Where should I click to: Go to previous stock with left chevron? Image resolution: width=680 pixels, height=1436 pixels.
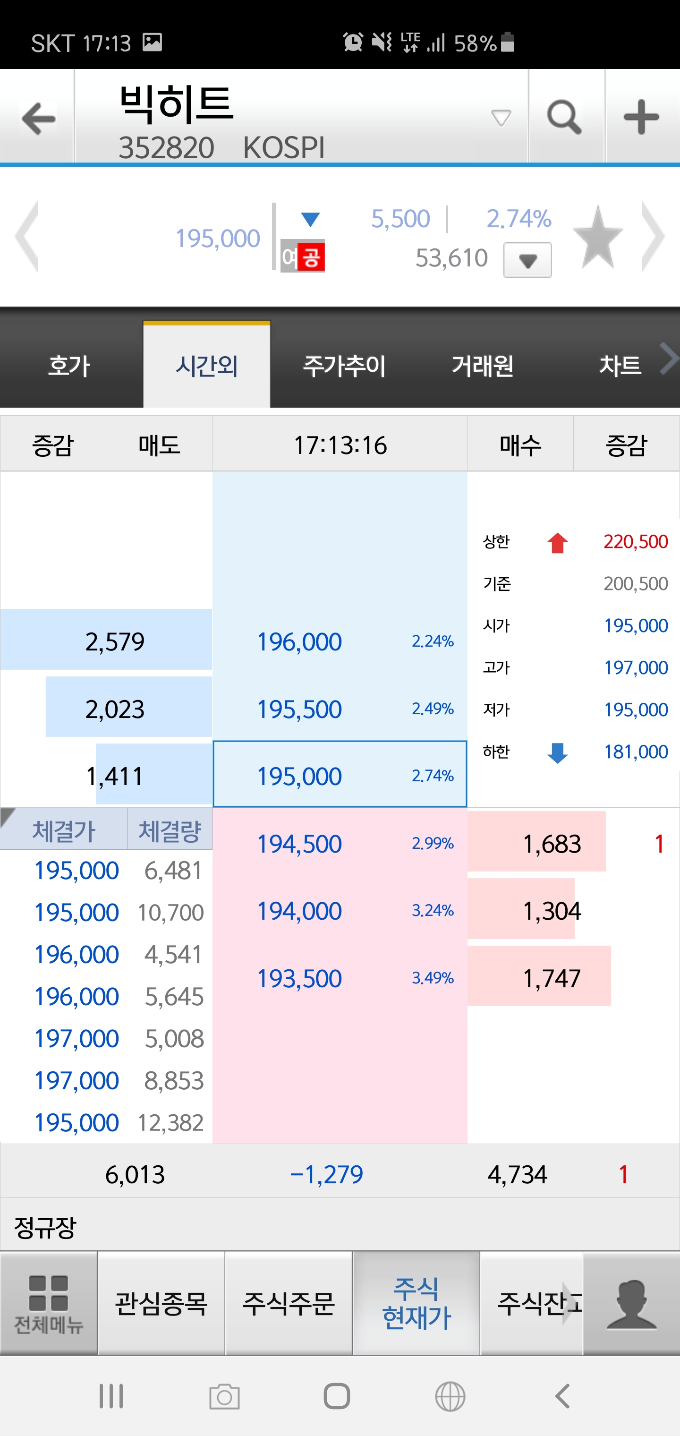tap(27, 237)
